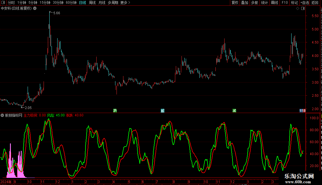Click the 主力吸货: 0.00 value

(35, 115)
